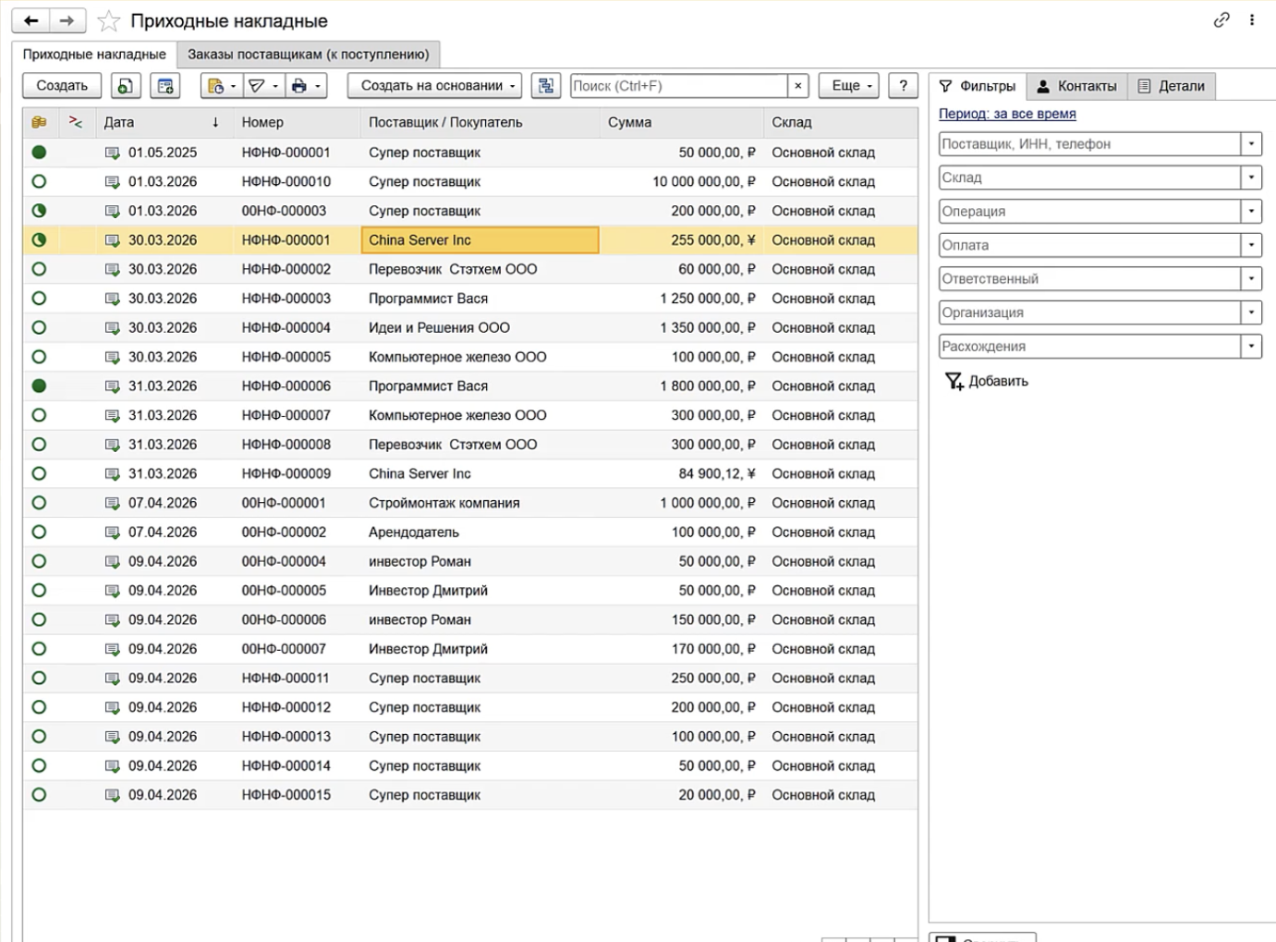
Task: Switch to Приходные накладные tab
Action: [94, 55]
